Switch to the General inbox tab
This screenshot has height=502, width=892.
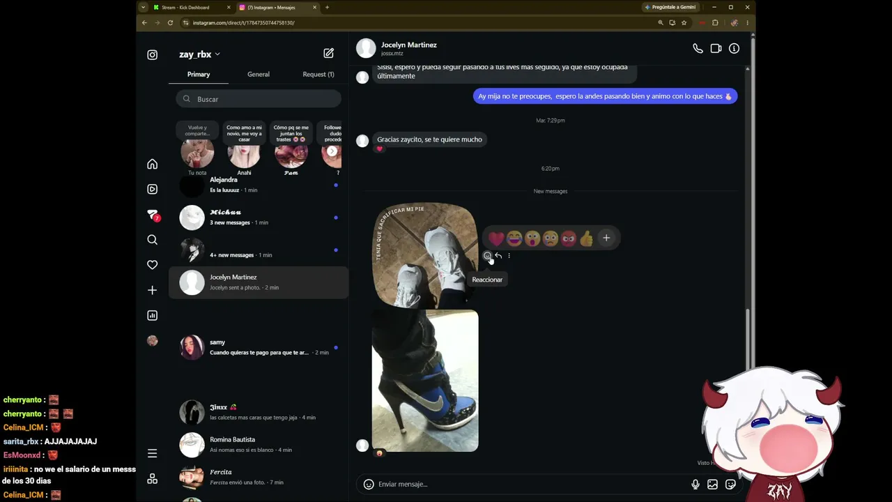tap(259, 74)
